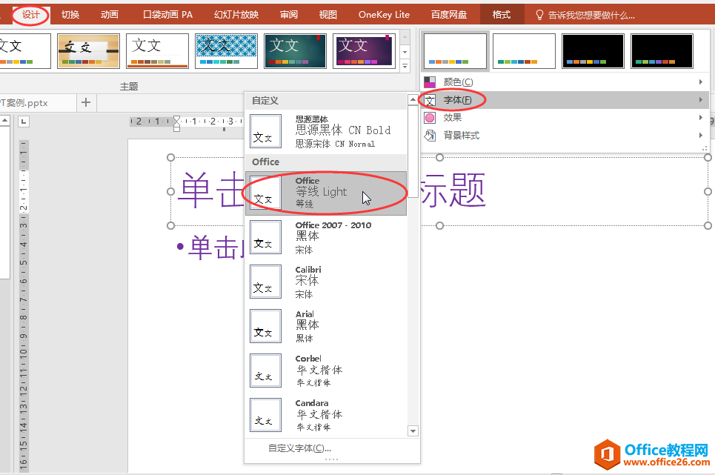This screenshot has width=715, height=475.
Task: Switch to the 切换 ribbon tab
Action: pos(69,13)
